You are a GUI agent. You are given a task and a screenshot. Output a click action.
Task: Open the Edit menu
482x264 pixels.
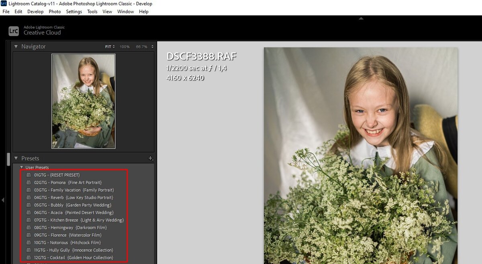tap(18, 12)
